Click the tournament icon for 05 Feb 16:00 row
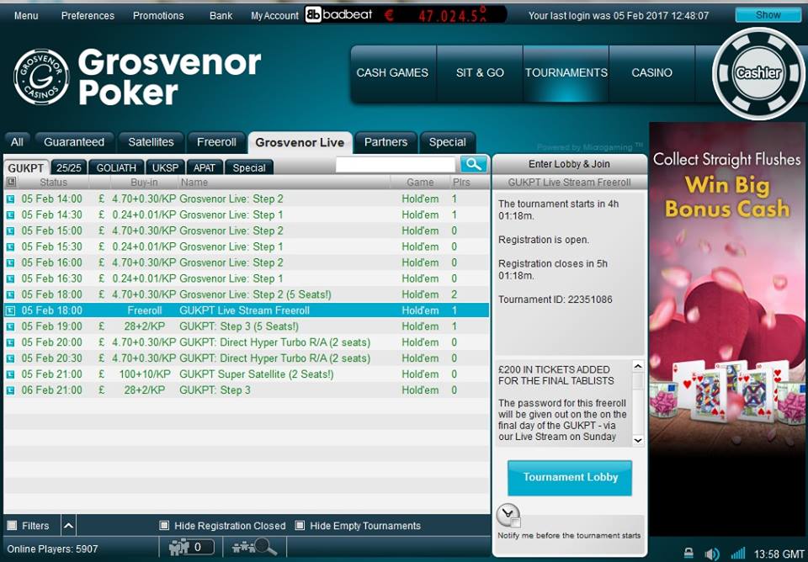This screenshot has width=808, height=562. point(10,262)
